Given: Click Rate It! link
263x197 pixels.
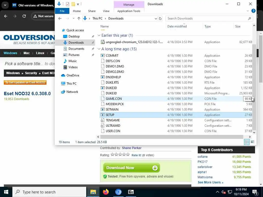Looking at the screenshot, I should tap(136, 155).
